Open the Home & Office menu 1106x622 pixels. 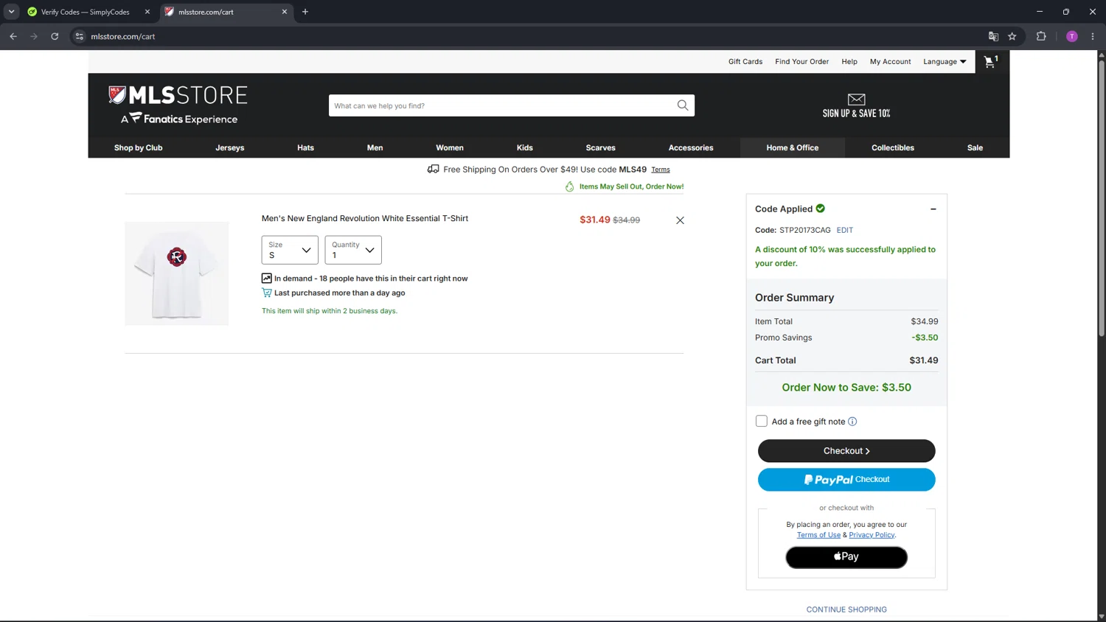point(793,147)
